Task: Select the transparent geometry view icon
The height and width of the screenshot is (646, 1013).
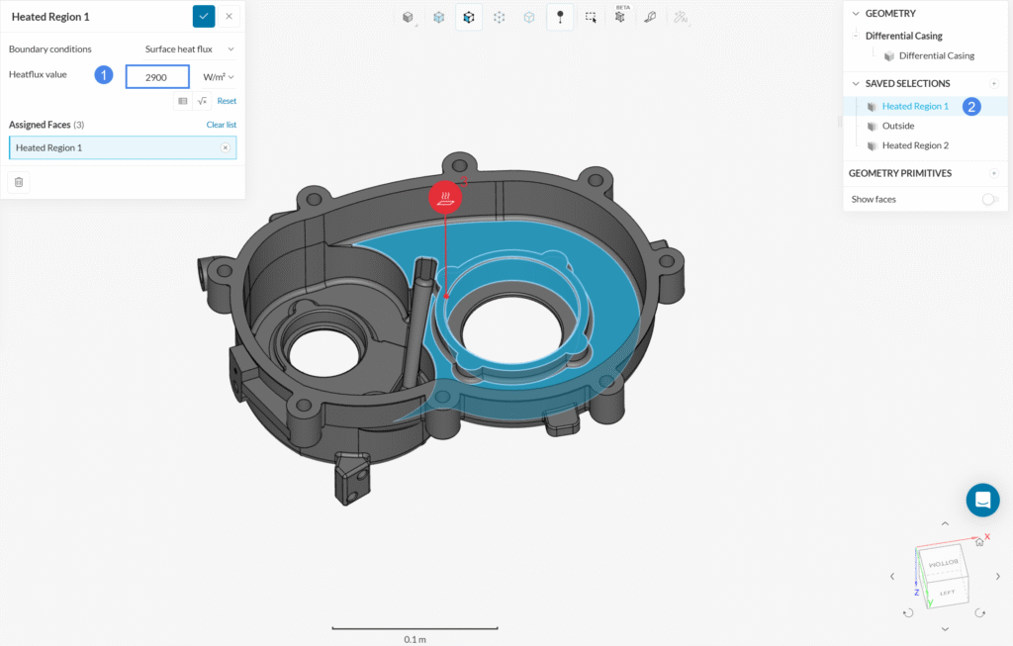Action: 438,17
